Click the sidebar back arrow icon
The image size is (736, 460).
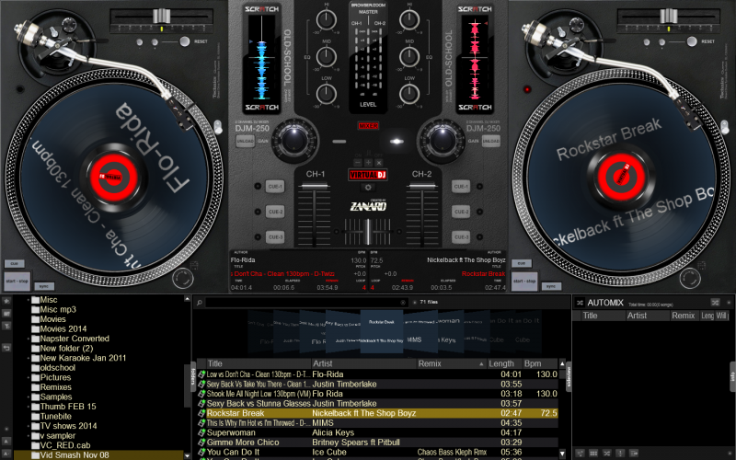coord(6,348)
